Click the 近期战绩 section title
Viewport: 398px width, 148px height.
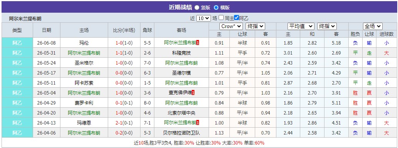pyautogui.click(x=181, y=7)
